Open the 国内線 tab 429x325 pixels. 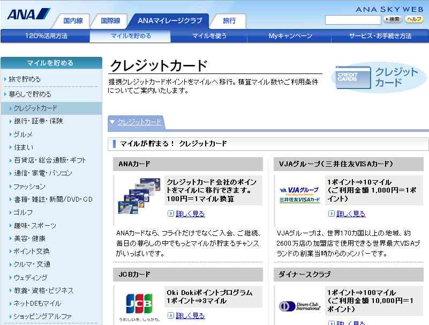[x=73, y=21]
